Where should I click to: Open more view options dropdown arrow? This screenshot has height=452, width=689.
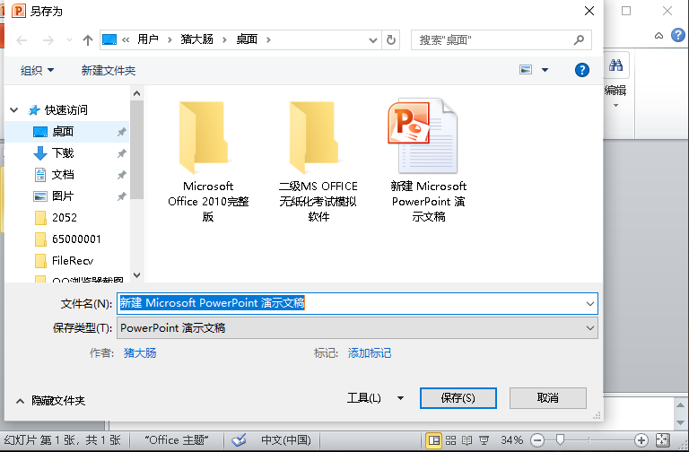click(545, 70)
